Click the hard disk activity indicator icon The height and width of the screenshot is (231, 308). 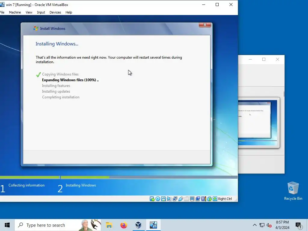pos(152,199)
